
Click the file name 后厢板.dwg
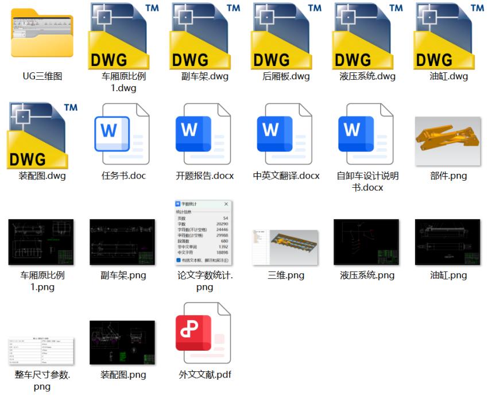[x=286, y=76]
